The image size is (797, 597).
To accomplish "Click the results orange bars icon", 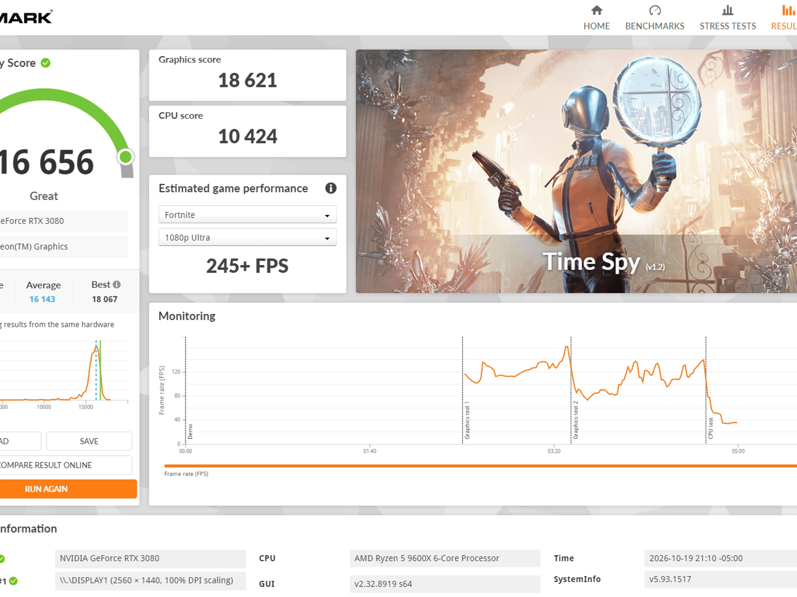I will [x=788, y=10].
